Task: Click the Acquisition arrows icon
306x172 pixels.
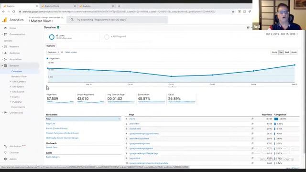Action: [5, 59]
